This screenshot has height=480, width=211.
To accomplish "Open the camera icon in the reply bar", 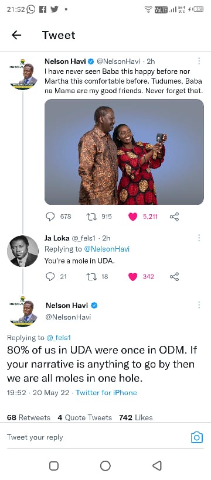I will [x=196, y=437].
